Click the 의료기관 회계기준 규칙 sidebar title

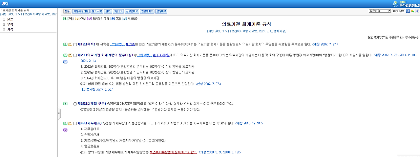tap(14, 10)
